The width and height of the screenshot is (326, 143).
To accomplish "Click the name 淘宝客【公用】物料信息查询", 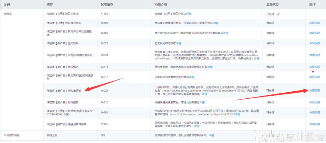I will pyautogui.click(x=64, y=23).
